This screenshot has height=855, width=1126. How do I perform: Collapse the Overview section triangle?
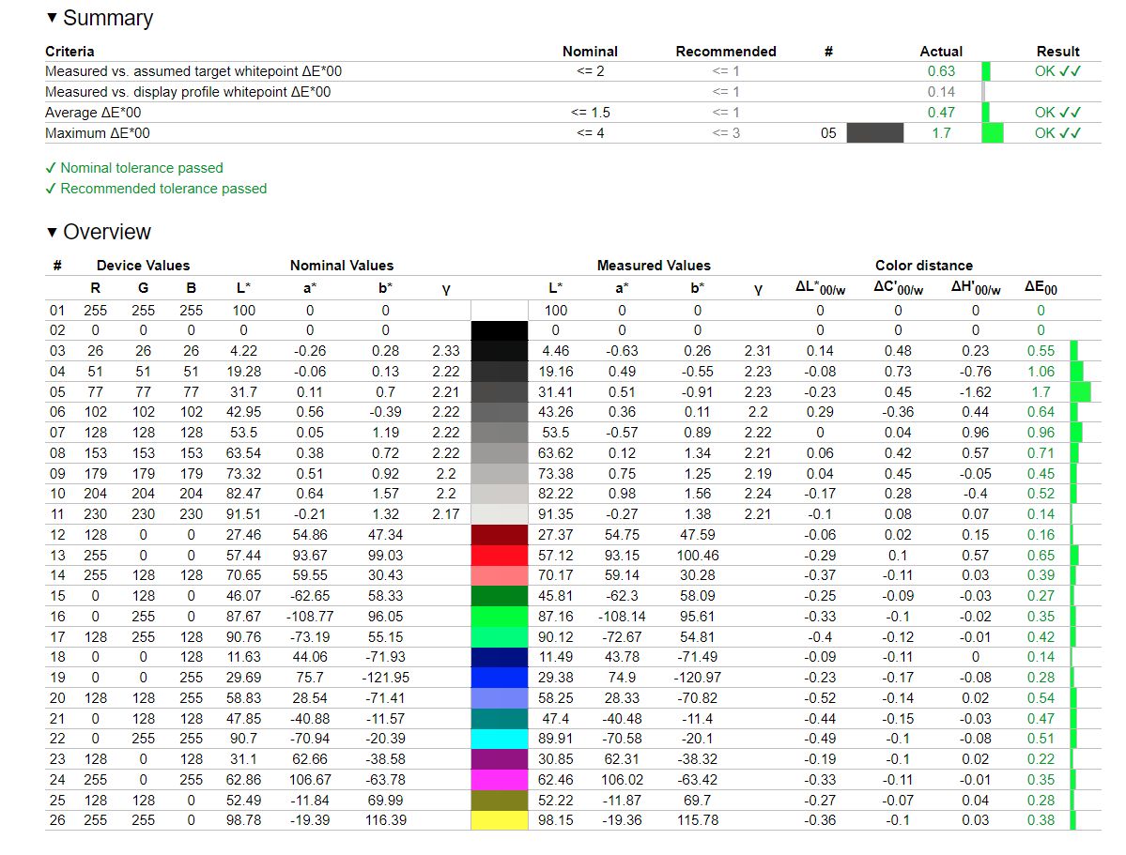52,232
